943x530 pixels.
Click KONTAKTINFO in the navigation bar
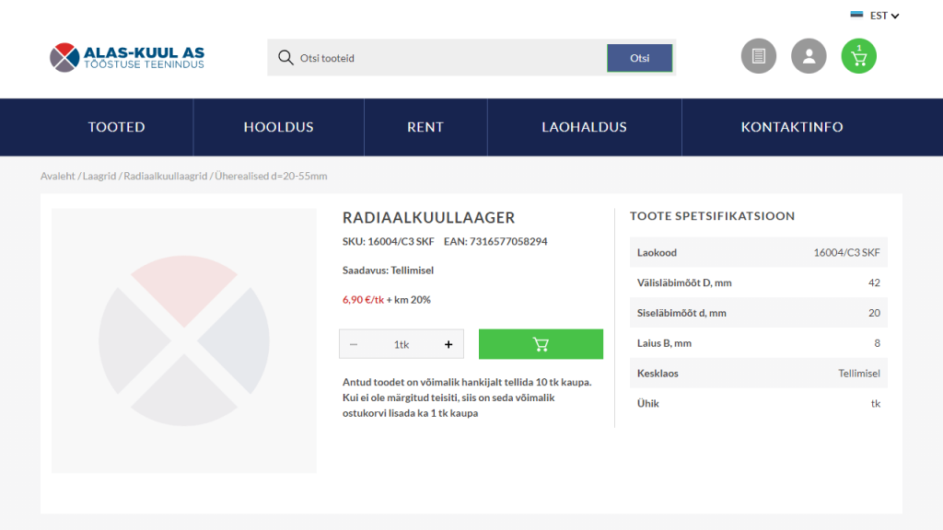[792, 127]
